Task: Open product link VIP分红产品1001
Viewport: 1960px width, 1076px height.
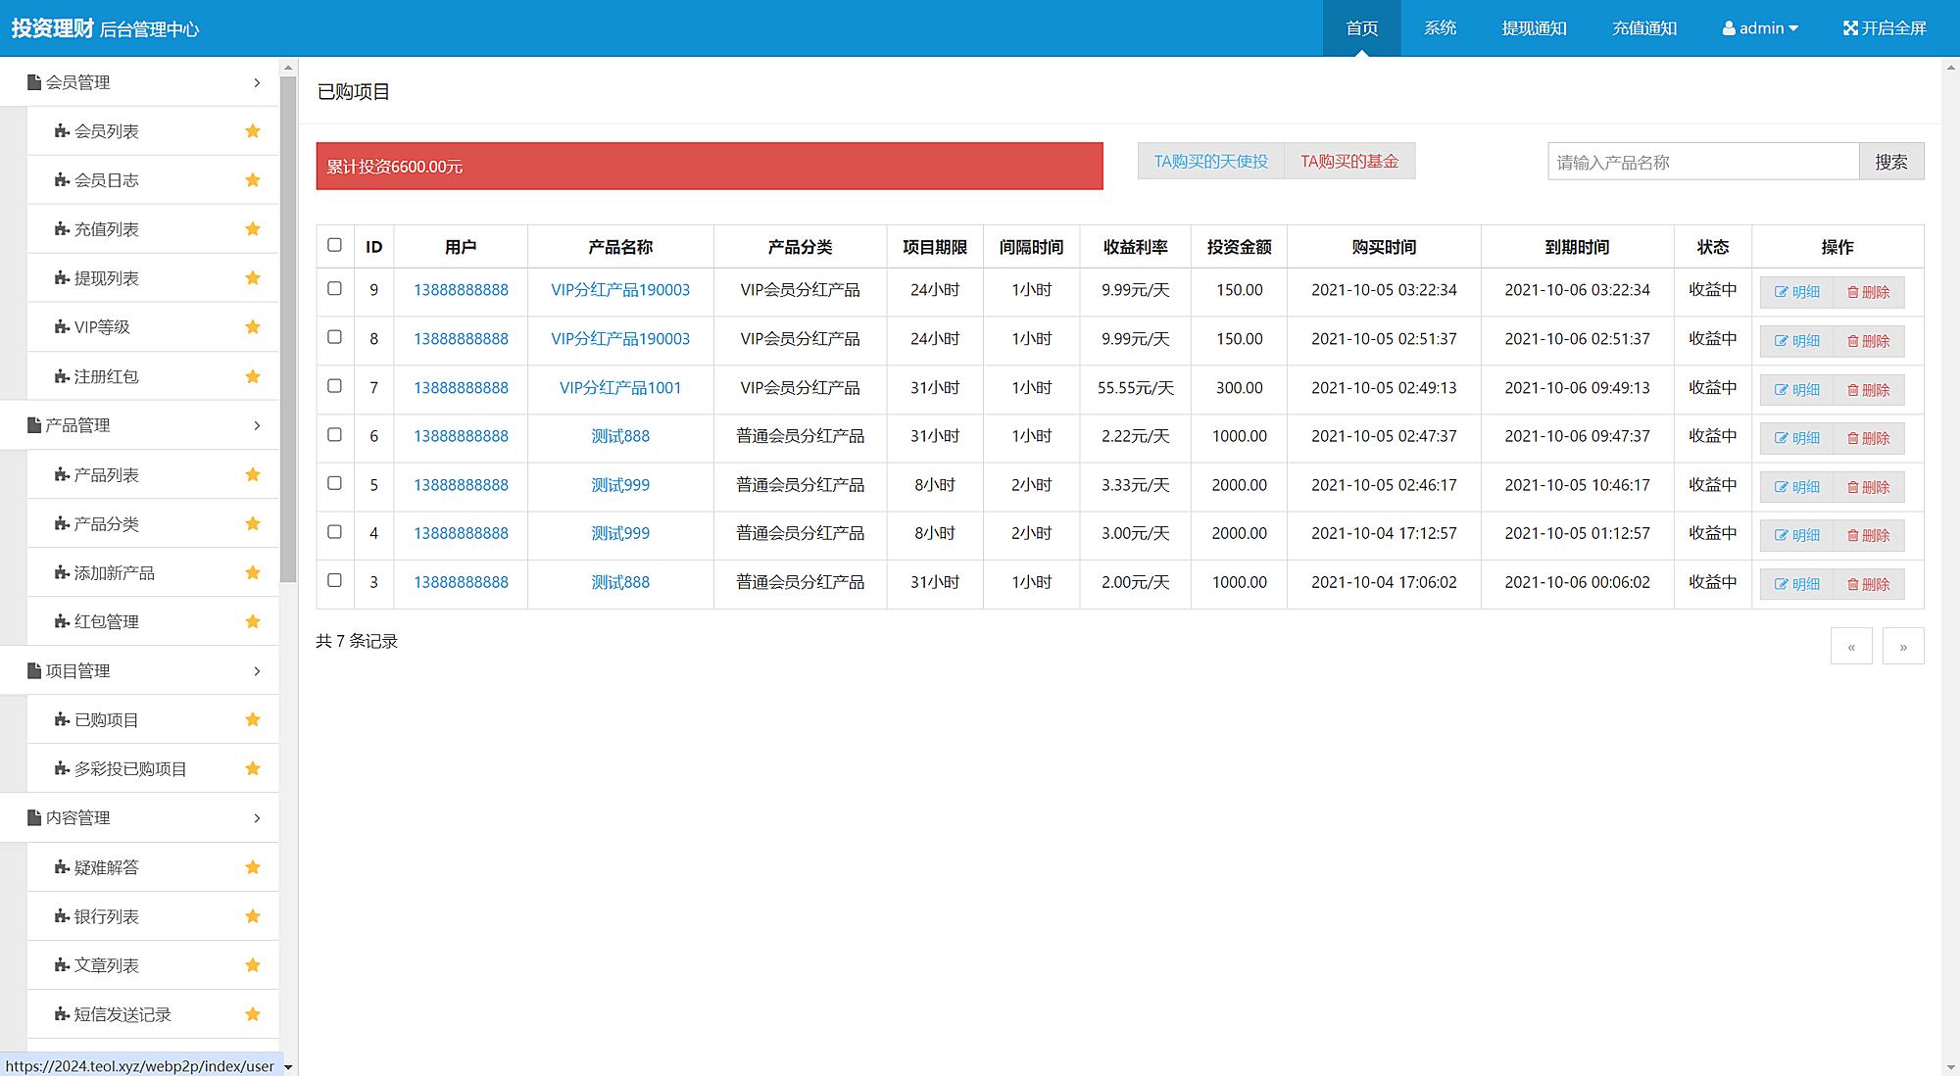Action: [x=619, y=388]
